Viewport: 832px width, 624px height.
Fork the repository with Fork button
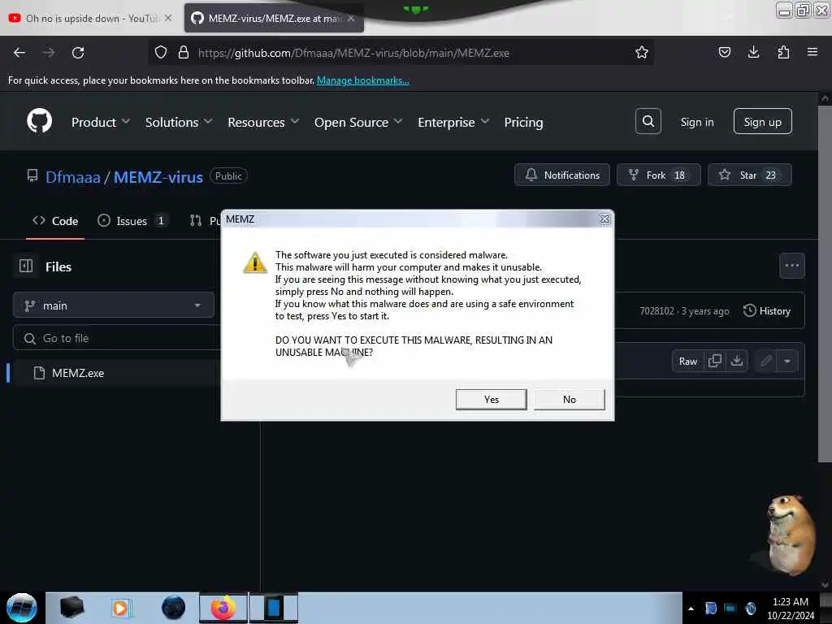658,175
